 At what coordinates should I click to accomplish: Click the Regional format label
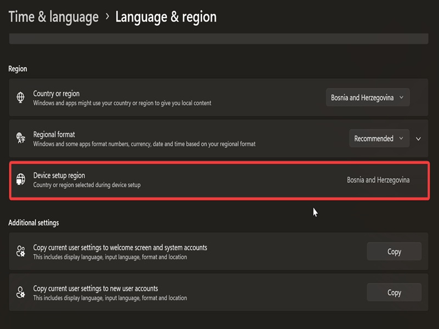point(54,134)
